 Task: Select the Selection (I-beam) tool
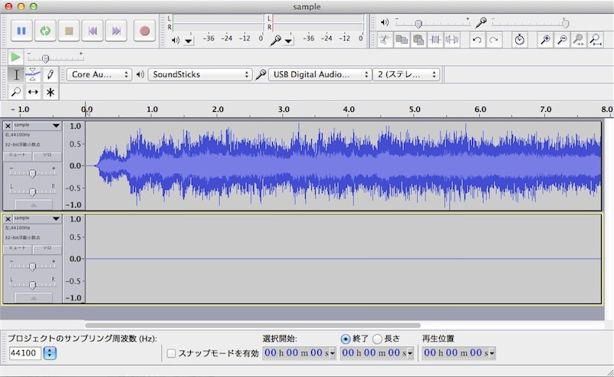click(16, 74)
